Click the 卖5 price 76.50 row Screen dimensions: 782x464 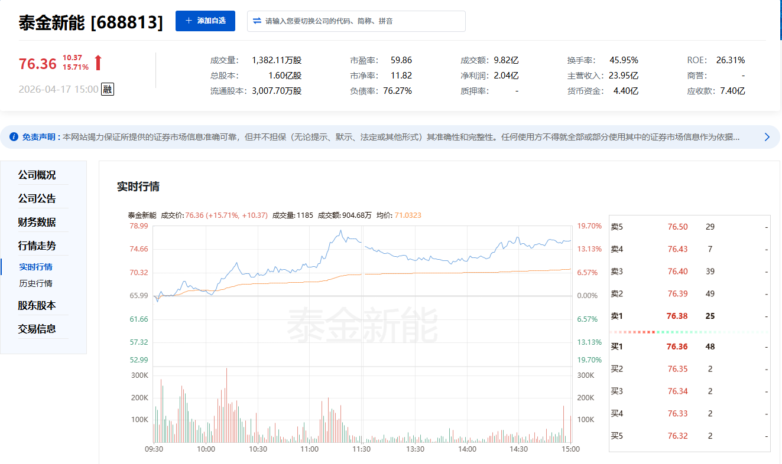[x=689, y=227]
